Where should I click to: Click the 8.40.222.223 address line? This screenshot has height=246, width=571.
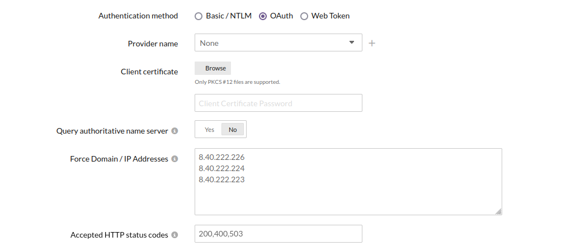pyautogui.click(x=222, y=179)
